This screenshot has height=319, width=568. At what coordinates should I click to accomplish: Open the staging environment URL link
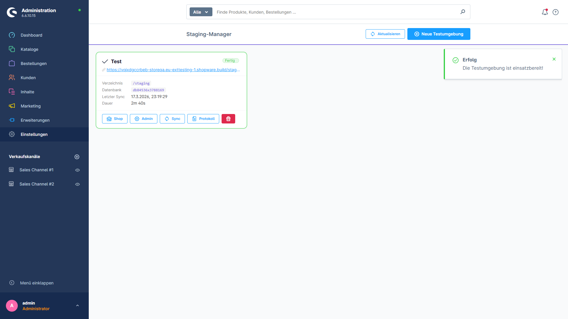tap(173, 70)
